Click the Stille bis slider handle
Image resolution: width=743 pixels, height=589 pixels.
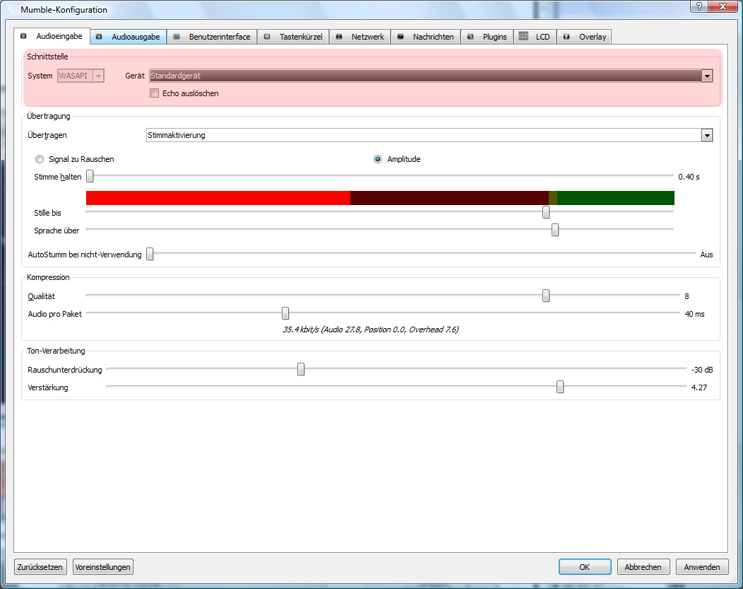546,212
